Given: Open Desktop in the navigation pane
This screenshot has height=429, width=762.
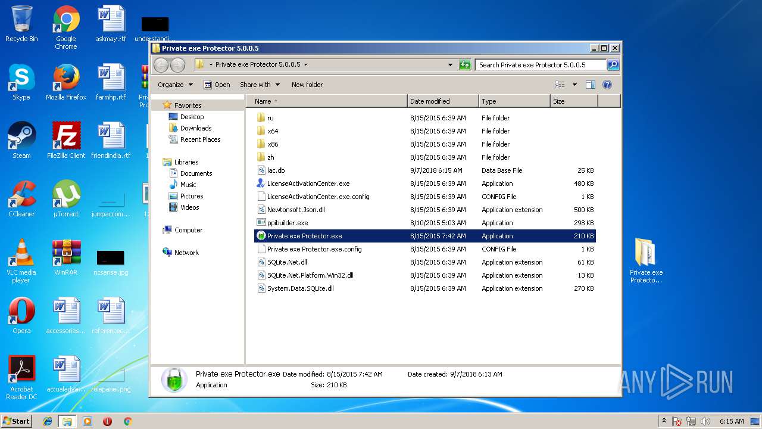Looking at the screenshot, I should click(192, 117).
